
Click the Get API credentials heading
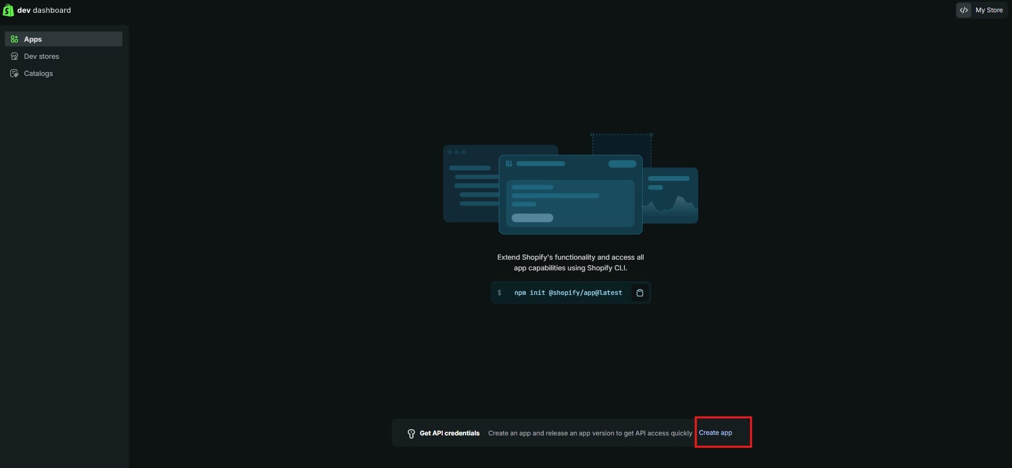[450, 433]
